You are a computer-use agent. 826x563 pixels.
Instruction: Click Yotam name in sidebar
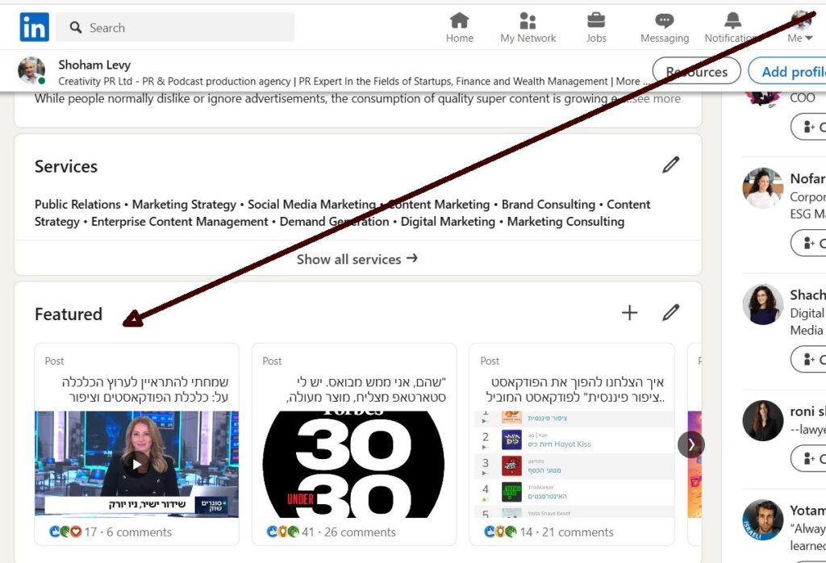(807, 511)
